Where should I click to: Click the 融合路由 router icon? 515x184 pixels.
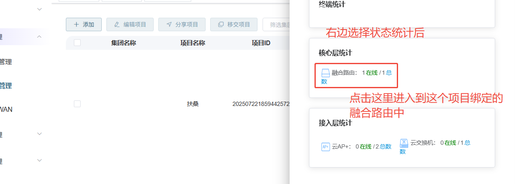[325, 73]
